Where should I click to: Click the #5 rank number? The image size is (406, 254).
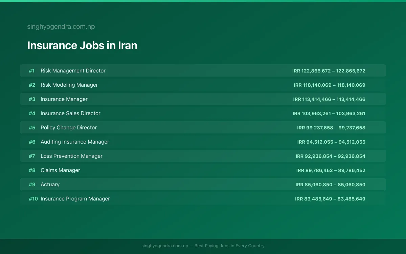pos(32,128)
